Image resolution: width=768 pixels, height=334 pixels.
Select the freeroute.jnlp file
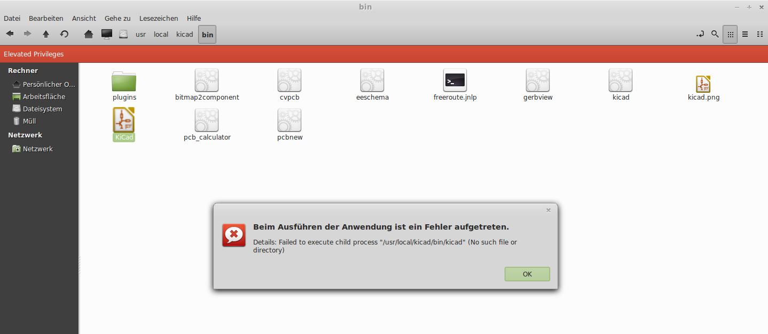tap(455, 85)
